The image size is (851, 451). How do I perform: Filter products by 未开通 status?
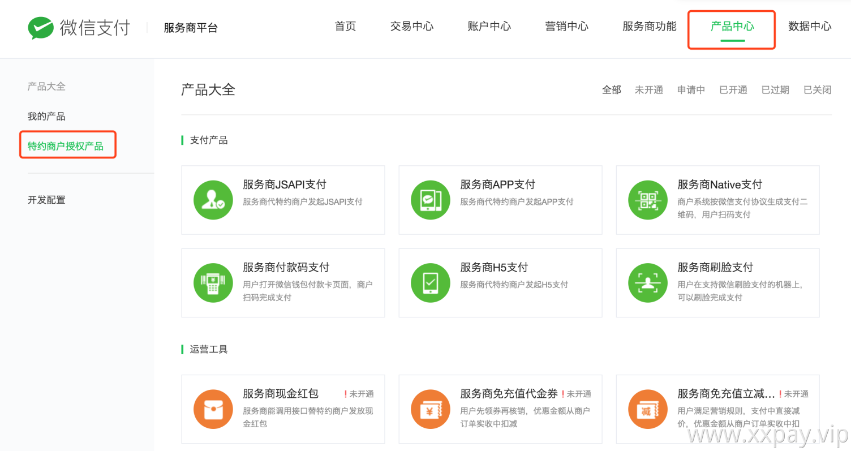[x=649, y=90]
